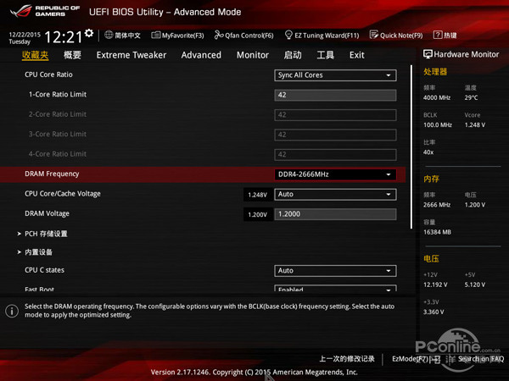Click the info icon beside help text
The height and width of the screenshot is (381, 509).
click(12, 311)
